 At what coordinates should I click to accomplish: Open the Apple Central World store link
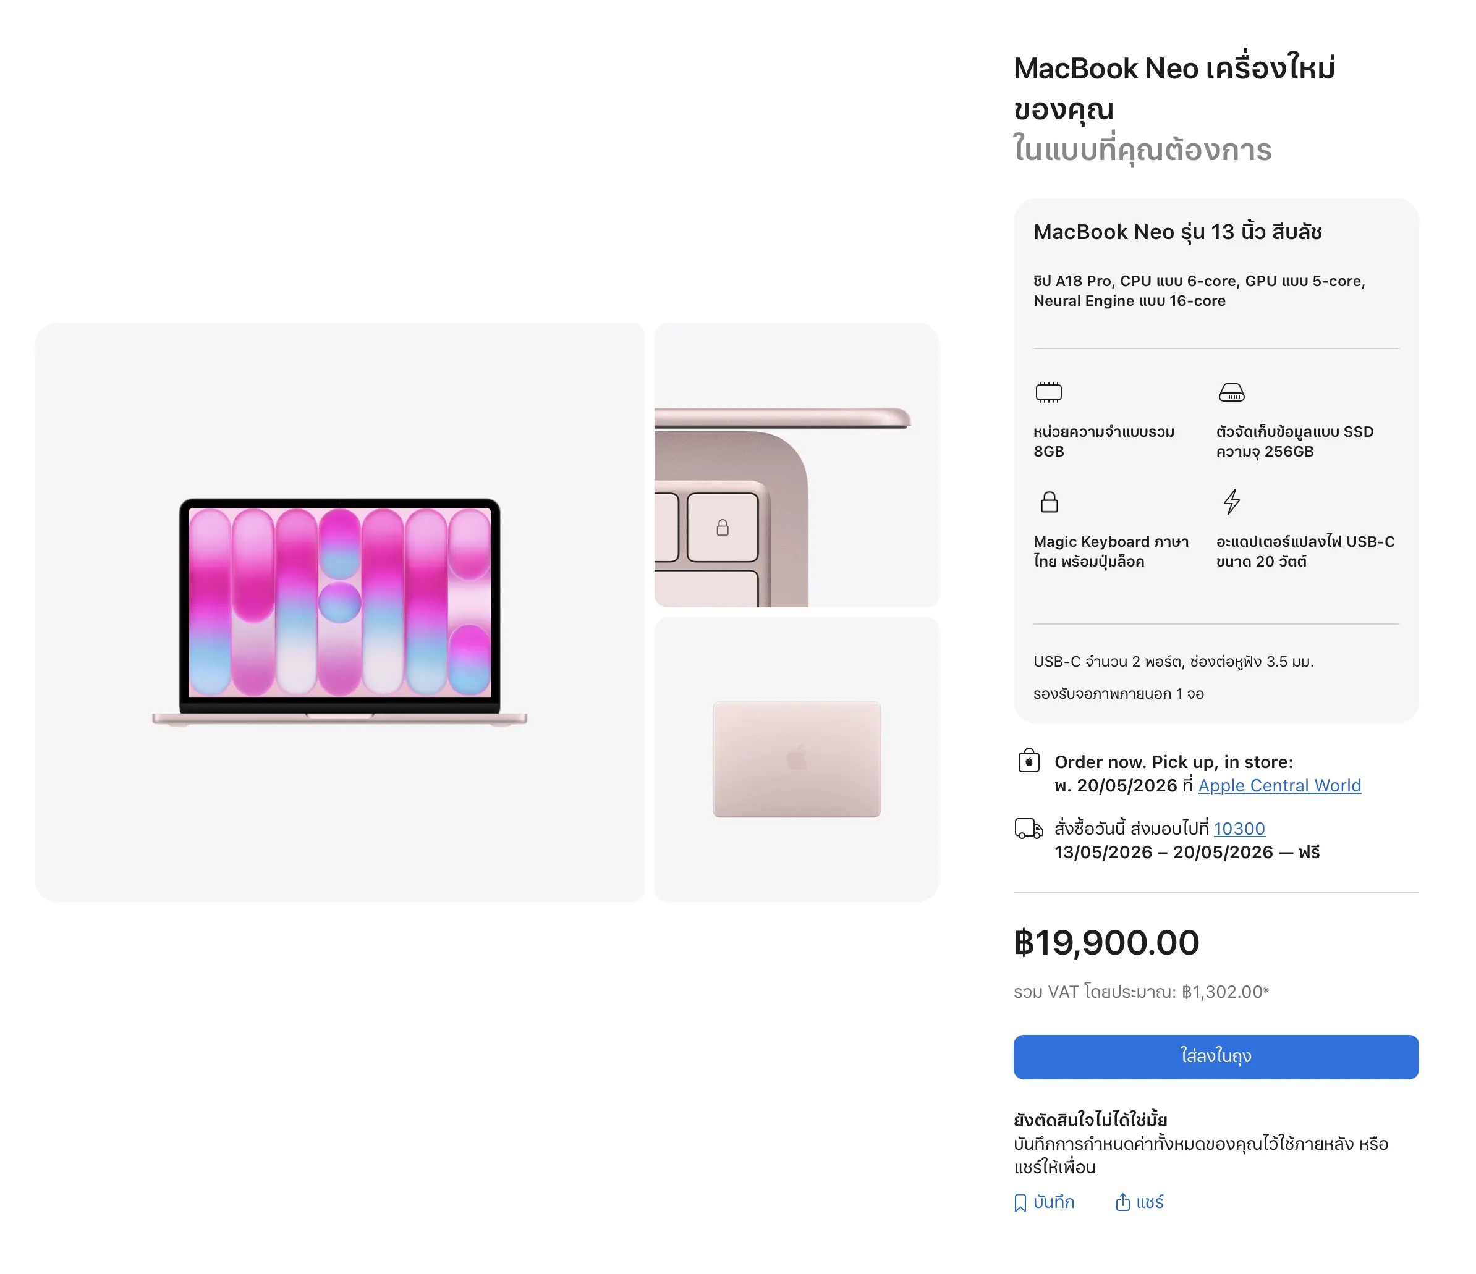tap(1279, 785)
